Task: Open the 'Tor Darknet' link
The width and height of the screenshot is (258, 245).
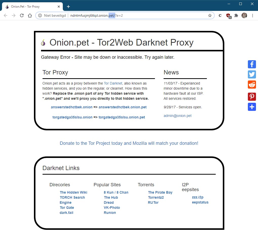Action: pyautogui.click(x=113, y=83)
